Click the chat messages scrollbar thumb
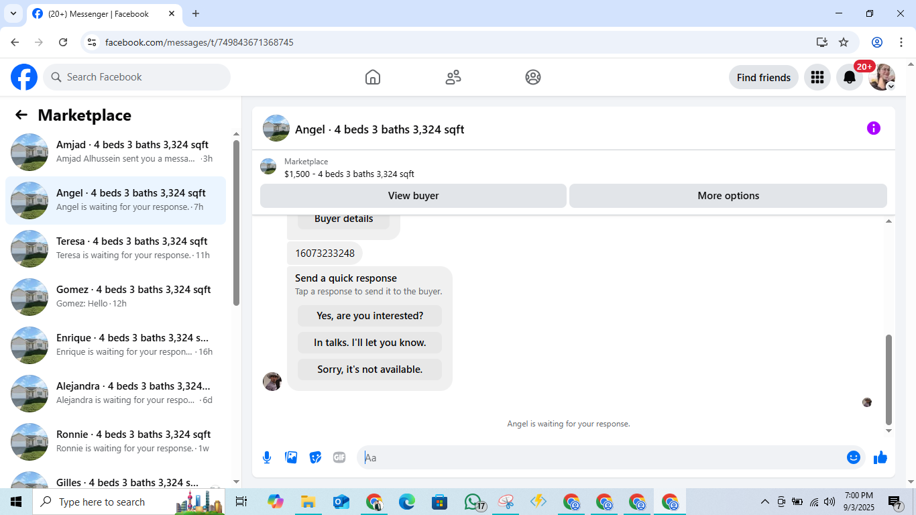 point(889,380)
